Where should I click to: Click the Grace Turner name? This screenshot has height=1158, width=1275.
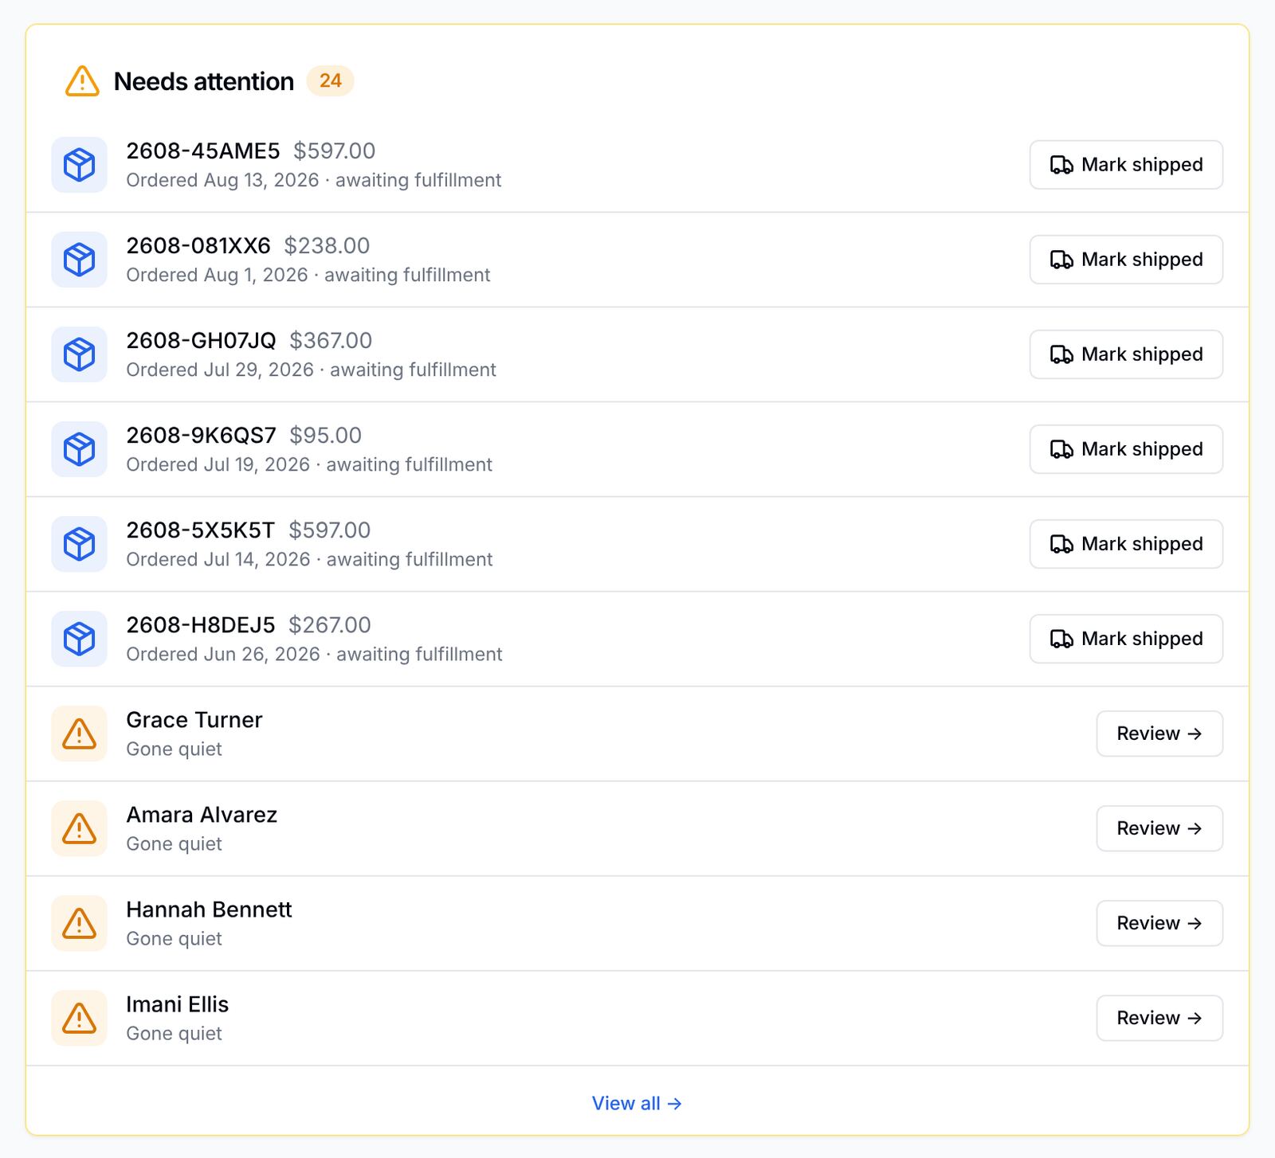[x=194, y=720]
